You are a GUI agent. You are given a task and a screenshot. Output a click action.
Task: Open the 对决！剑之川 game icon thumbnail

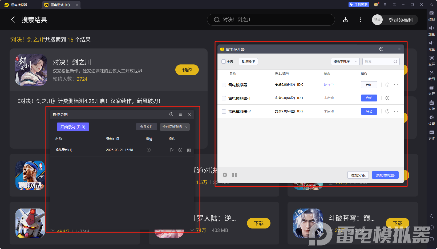tap(31, 70)
